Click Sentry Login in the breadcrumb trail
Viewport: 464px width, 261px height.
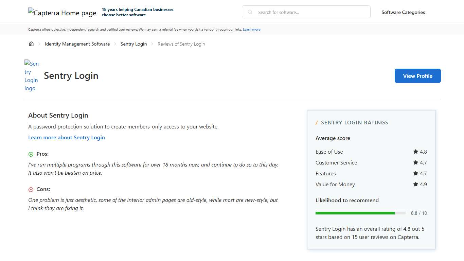click(x=133, y=44)
